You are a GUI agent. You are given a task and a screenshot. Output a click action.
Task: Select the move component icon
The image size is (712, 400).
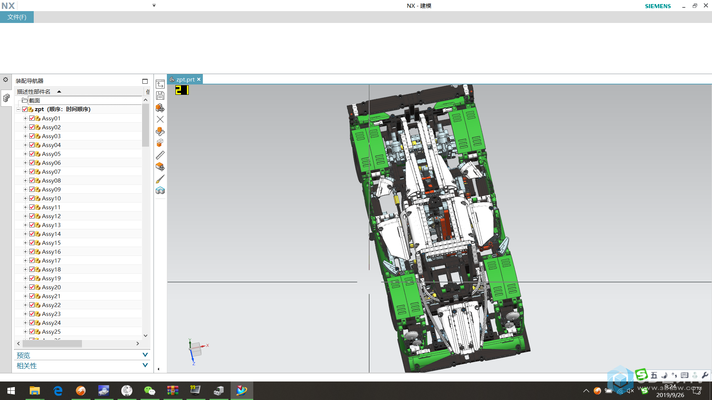tap(160, 108)
